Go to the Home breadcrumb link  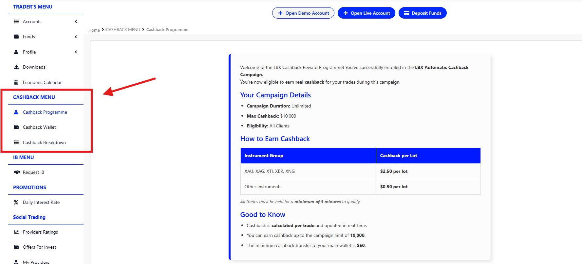(x=94, y=30)
